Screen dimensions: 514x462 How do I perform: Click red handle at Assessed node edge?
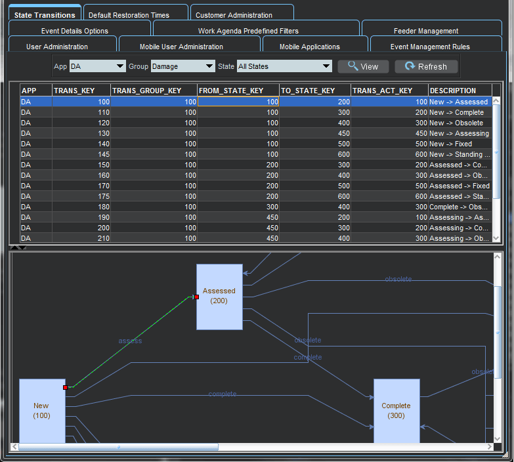[196, 297]
